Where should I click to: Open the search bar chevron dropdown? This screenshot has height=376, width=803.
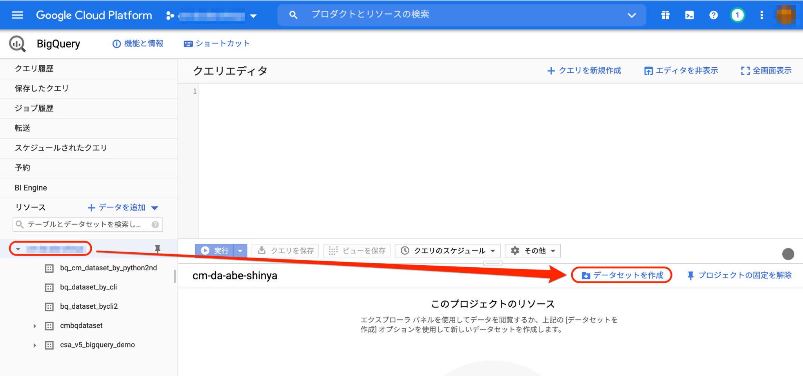(x=632, y=15)
